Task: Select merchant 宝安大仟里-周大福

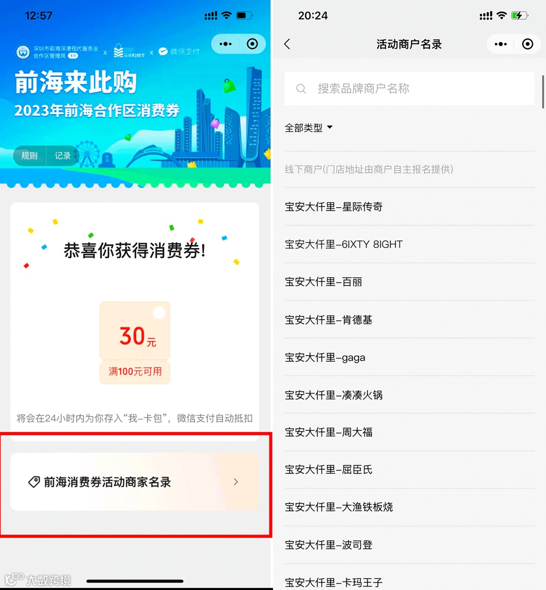Action: 409,432
